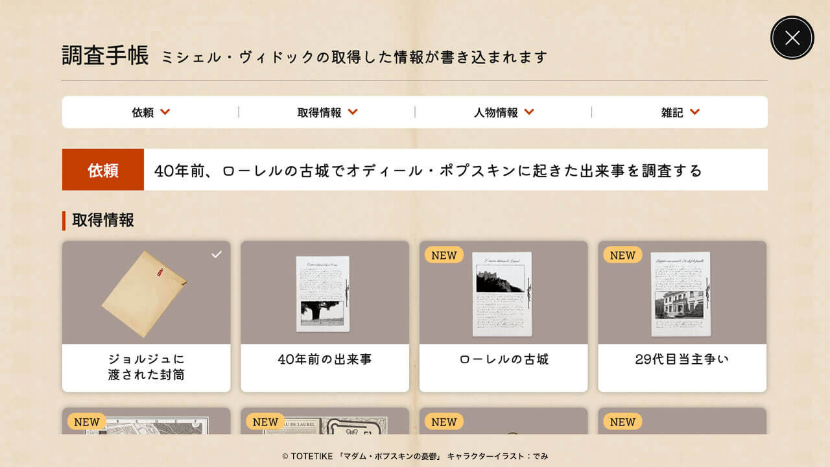Expand the 取得情報 dropdown chevron
This screenshot has height=467, width=830.
tap(352, 112)
